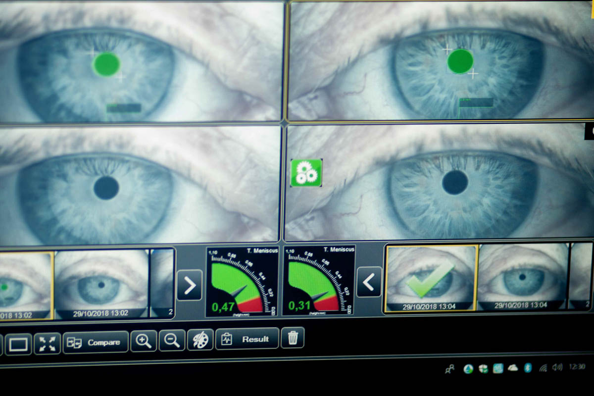
Task: Click the OneDrive cloud tray icon
Action: [x=513, y=368]
